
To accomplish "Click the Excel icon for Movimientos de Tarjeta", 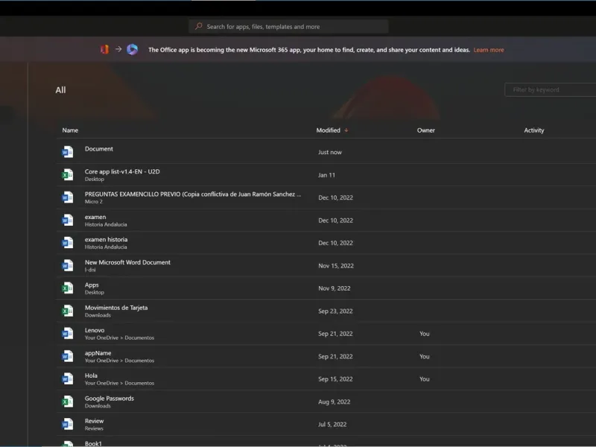I will point(67,311).
